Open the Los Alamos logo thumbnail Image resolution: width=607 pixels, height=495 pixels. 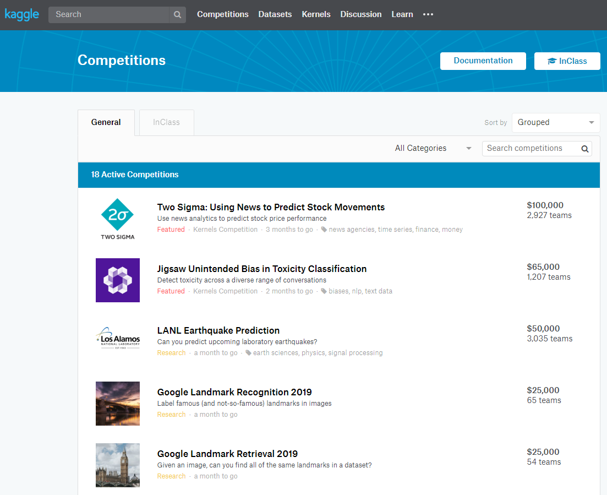point(118,338)
